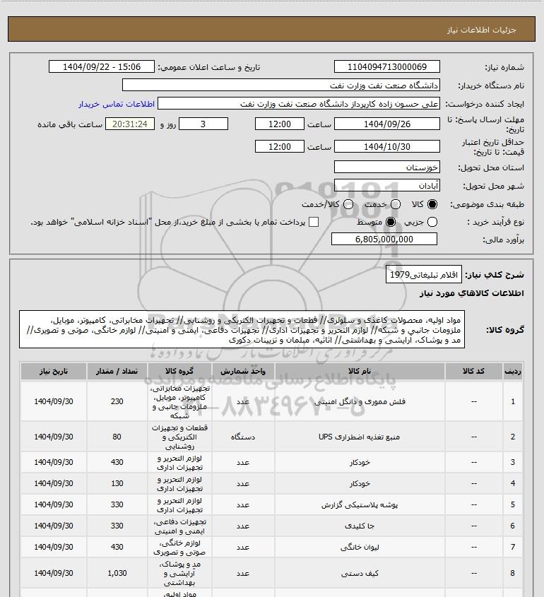Click the شهر محل تحویل field showing آبادان

pyautogui.click(x=386, y=187)
